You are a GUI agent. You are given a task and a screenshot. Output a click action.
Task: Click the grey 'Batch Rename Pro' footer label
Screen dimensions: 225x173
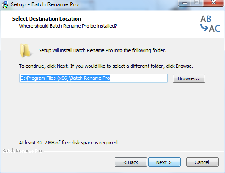click(x=22, y=151)
